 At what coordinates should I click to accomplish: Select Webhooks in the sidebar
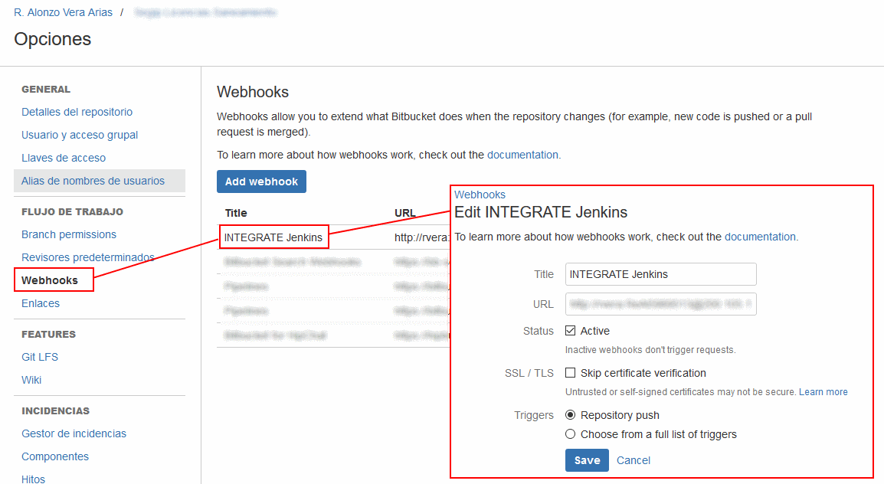pos(50,280)
